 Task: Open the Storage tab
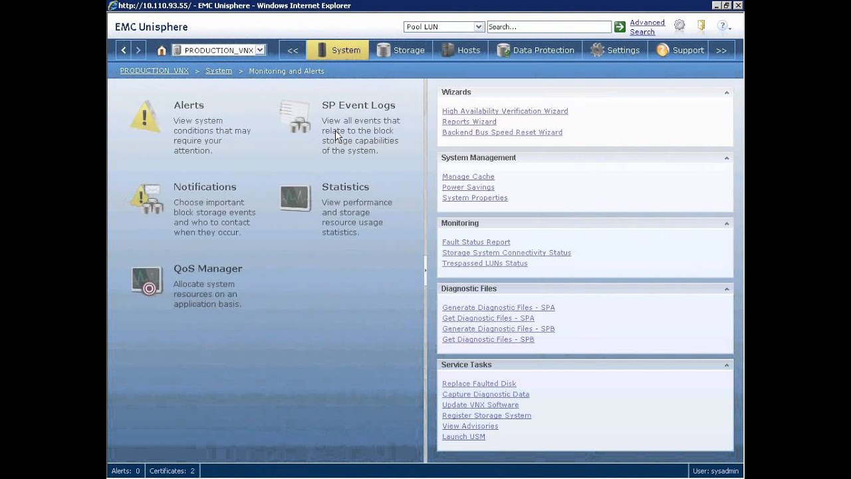point(400,50)
